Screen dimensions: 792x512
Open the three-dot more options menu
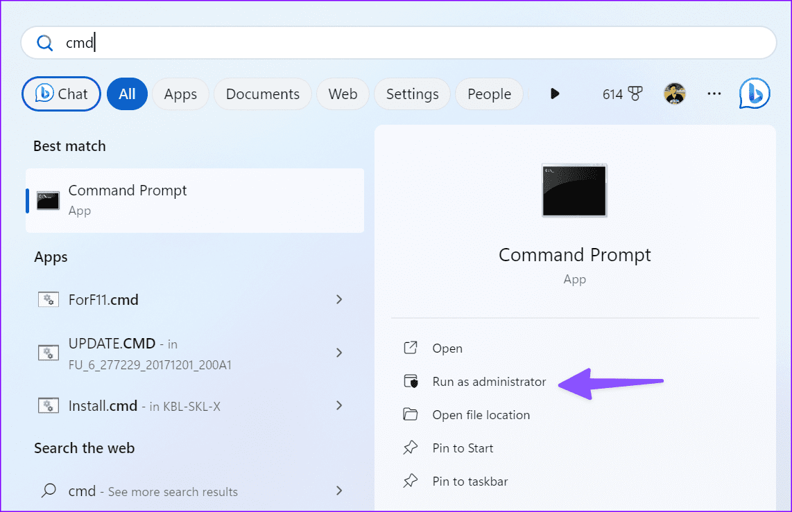714,94
